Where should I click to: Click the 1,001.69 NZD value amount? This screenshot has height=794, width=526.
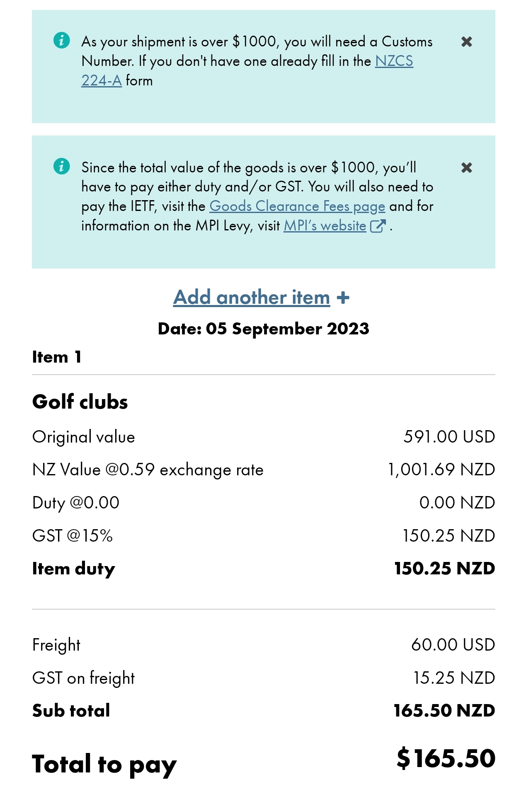point(441,470)
